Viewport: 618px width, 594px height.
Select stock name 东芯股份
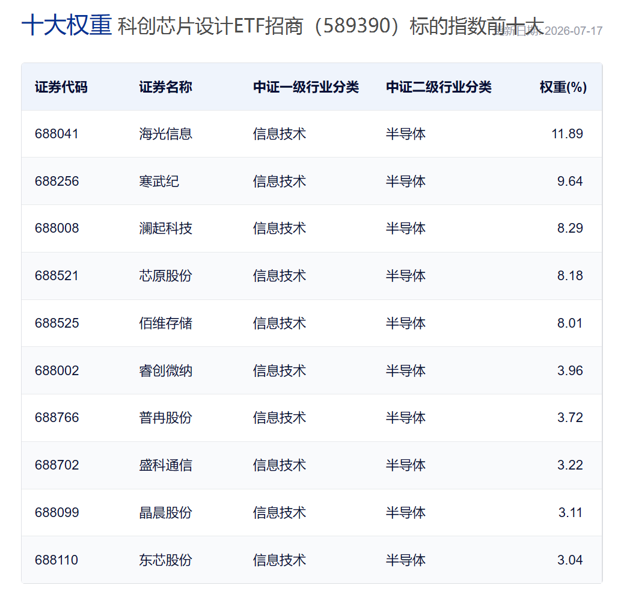[165, 560]
